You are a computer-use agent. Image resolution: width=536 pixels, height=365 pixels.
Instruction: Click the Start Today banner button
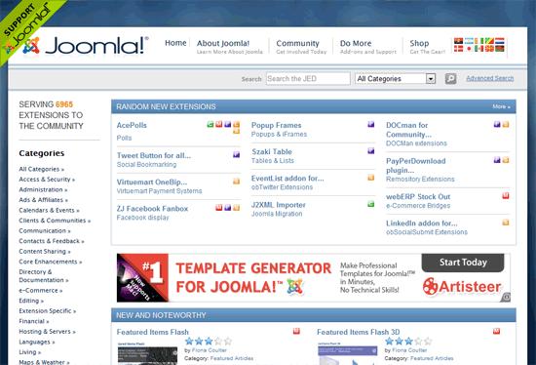click(463, 263)
